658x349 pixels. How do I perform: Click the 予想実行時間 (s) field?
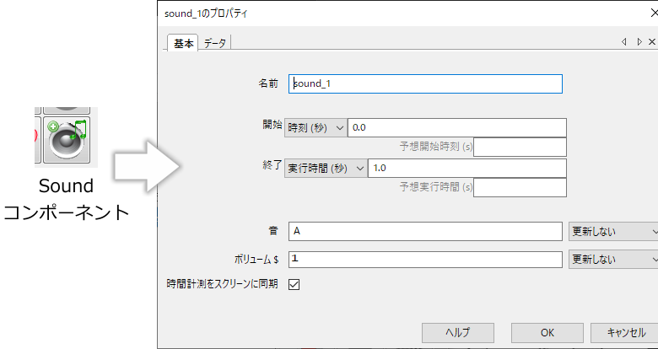[520, 187]
